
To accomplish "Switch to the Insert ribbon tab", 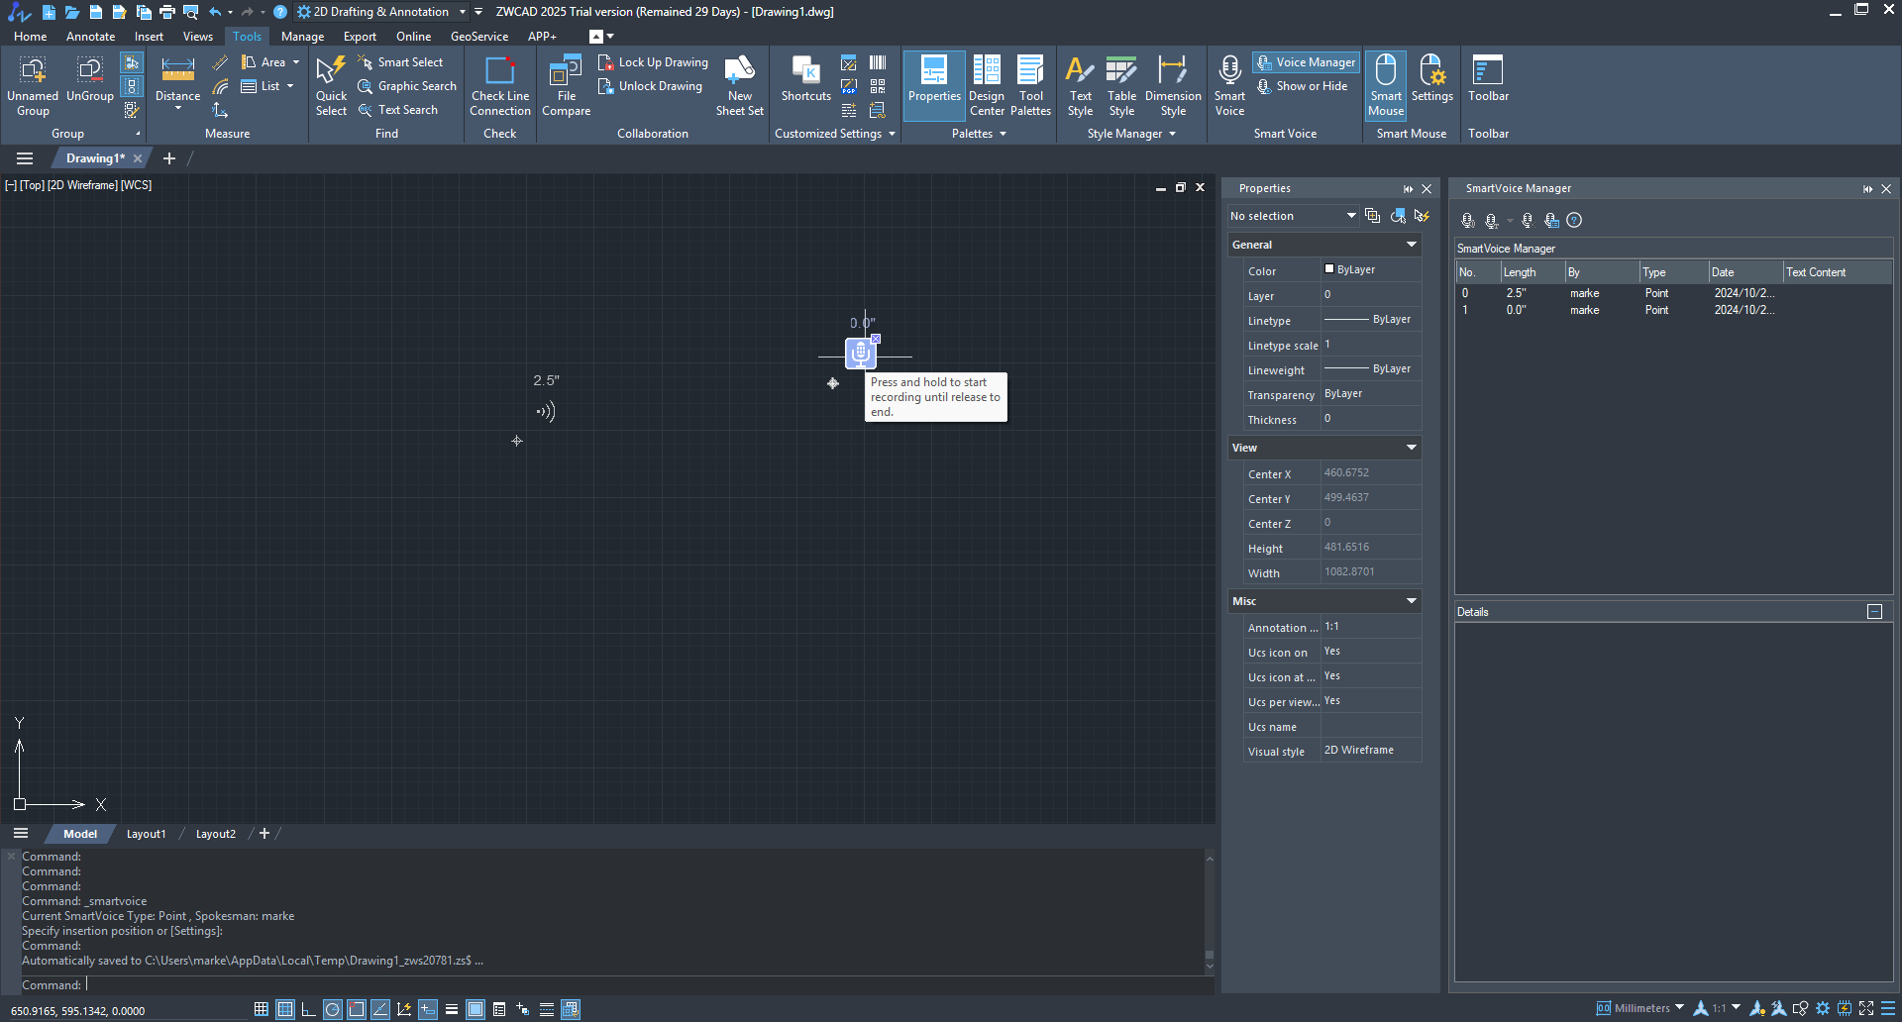I will pos(149,37).
